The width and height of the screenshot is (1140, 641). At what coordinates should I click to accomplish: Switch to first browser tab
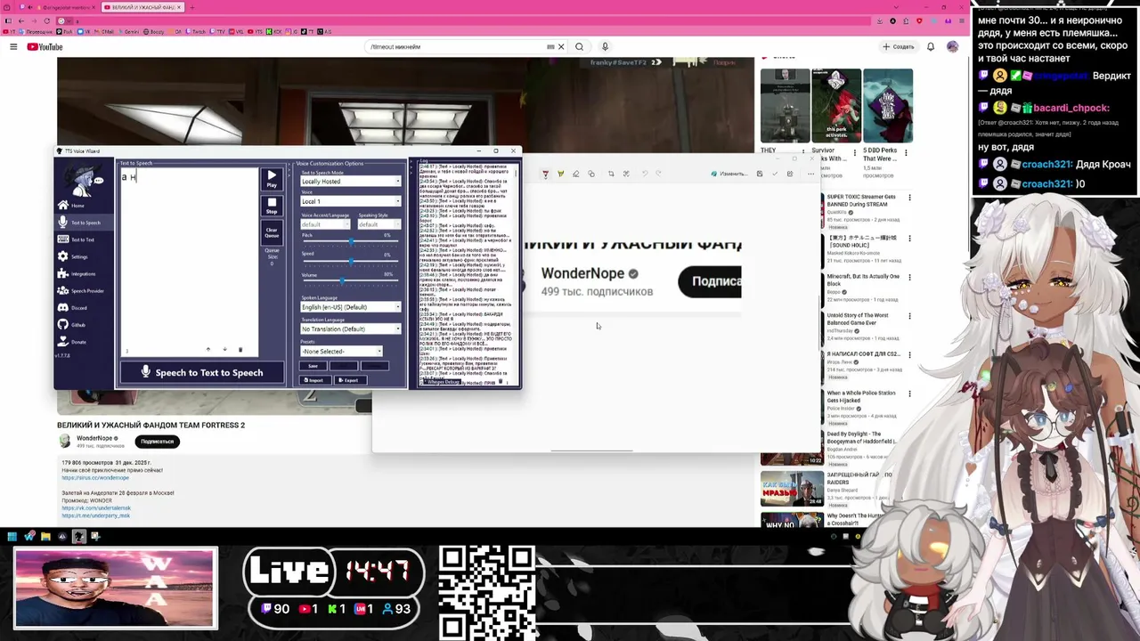click(55, 7)
